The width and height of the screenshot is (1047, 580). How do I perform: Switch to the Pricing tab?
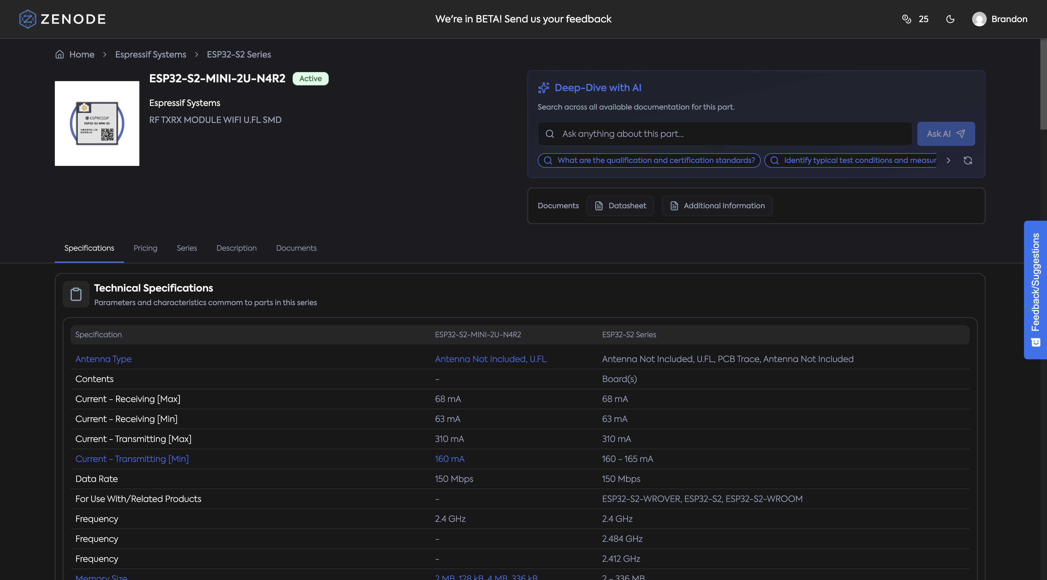145,248
